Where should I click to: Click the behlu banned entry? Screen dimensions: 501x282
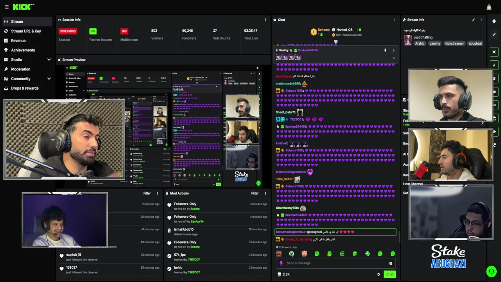[217, 269]
